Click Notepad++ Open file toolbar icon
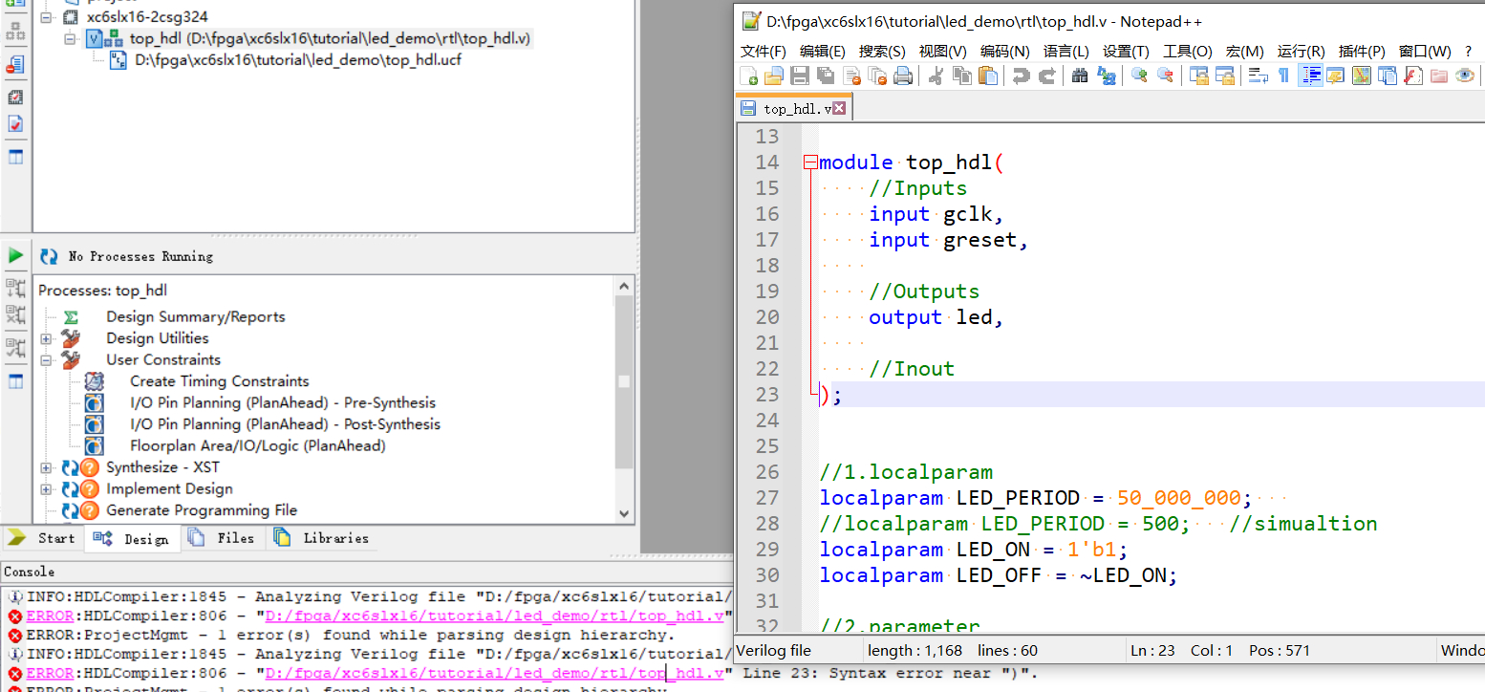The width and height of the screenshot is (1485, 692). [774, 76]
